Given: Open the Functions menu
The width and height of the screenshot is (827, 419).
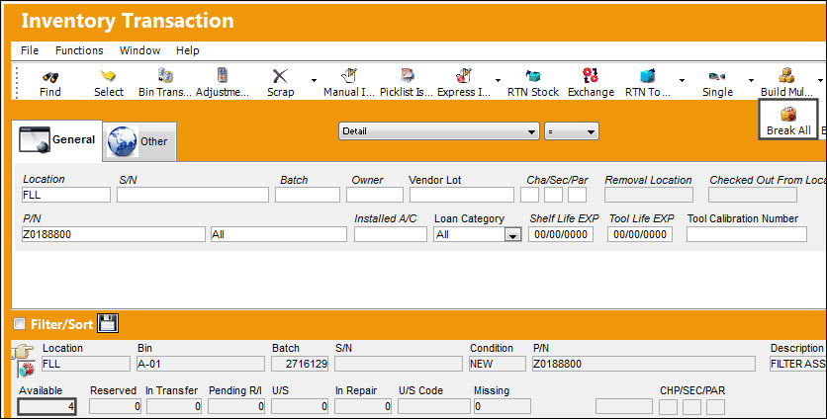Looking at the screenshot, I should click(x=79, y=50).
